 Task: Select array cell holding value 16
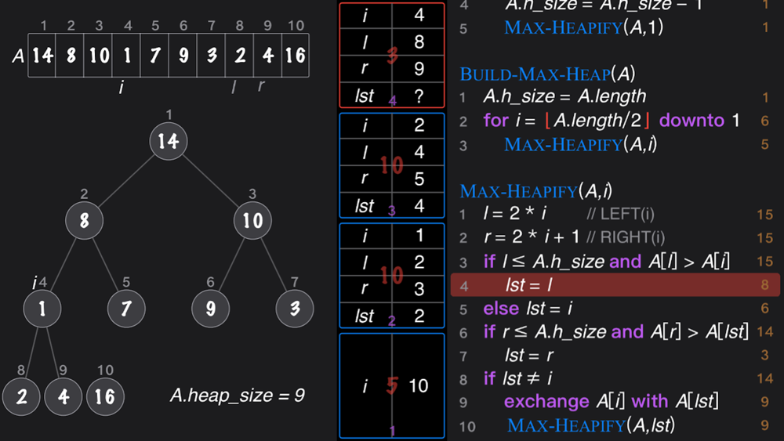pyautogui.click(x=296, y=56)
